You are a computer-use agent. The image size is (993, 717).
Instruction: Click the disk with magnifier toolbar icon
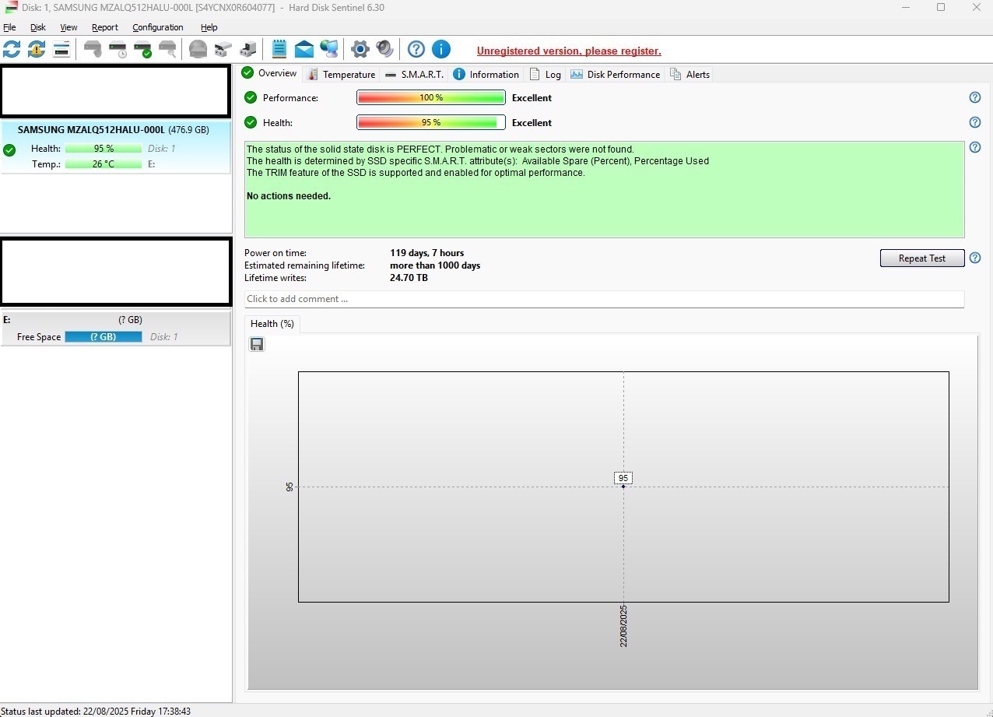(x=167, y=50)
